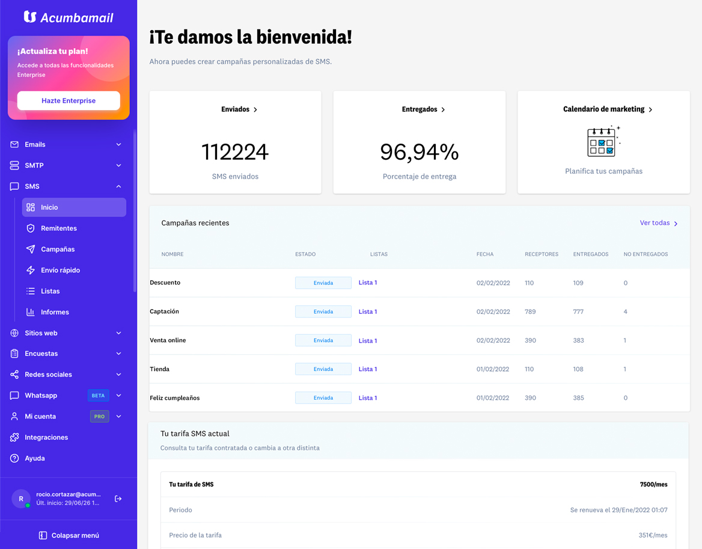
Task: Go to Campañas in the SMS submenu
Action: [74, 249]
